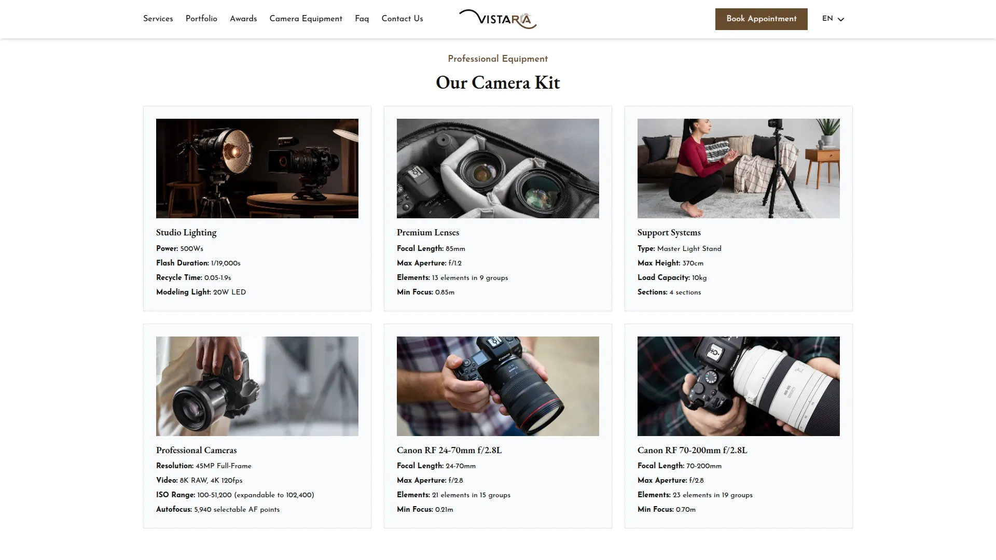Viewport: 996px width, 560px height.
Task: Open the Services menu item
Action: click(x=158, y=19)
